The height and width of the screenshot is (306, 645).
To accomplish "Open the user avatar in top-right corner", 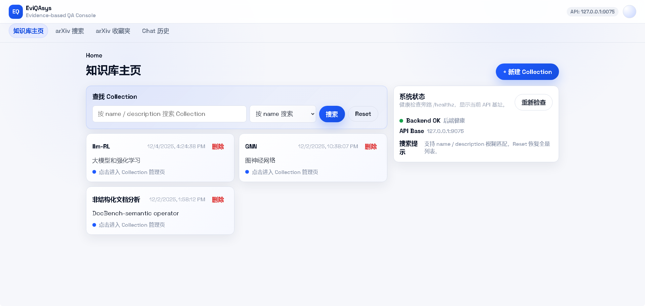I will click(630, 11).
